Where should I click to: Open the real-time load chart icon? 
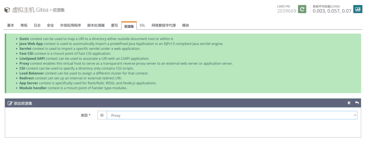click(x=357, y=9)
